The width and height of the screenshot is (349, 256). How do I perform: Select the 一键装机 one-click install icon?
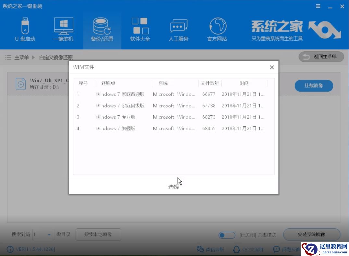(x=64, y=29)
